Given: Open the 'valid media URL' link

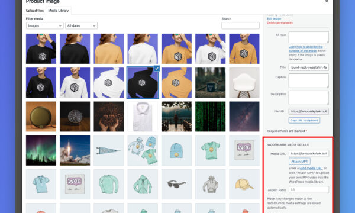Looking at the screenshot, I should tap(311, 168).
